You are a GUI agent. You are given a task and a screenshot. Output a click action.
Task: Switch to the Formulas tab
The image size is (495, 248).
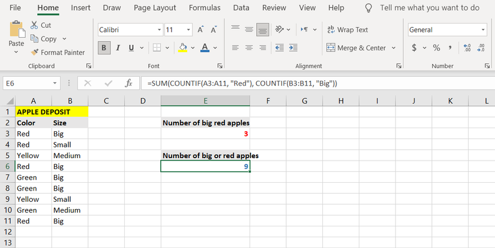point(205,8)
